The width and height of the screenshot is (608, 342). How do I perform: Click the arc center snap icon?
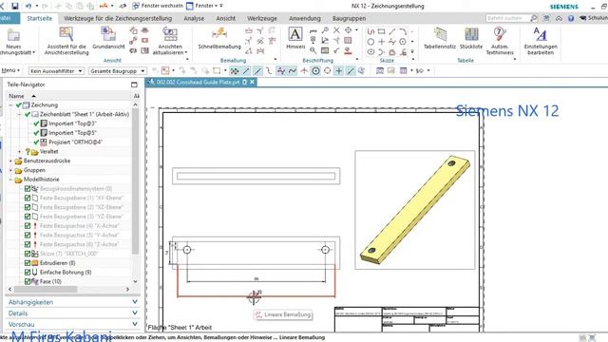point(327,70)
